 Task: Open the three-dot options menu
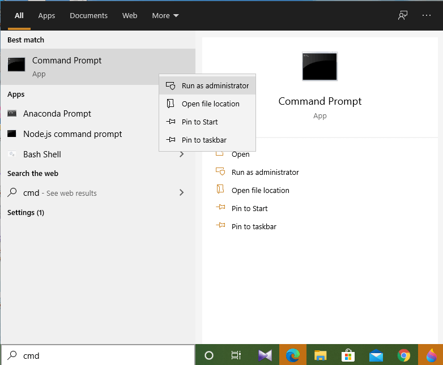(427, 15)
